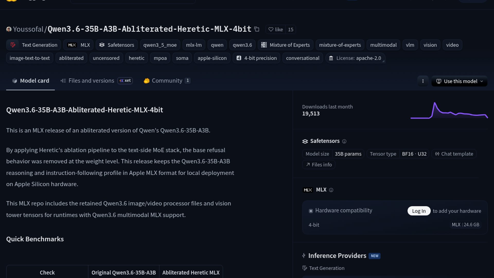Screen dimensions: 494x278
Task: Click the Hardware compatibility label
Action: pos(344,211)
